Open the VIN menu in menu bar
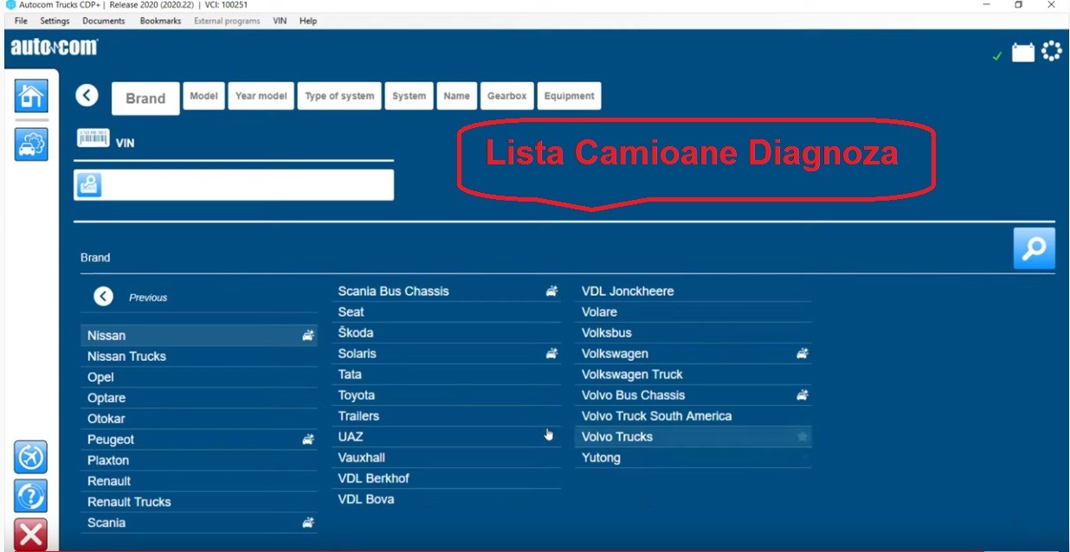The height and width of the screenshot is (552, 1070). [x=280, y=21]
